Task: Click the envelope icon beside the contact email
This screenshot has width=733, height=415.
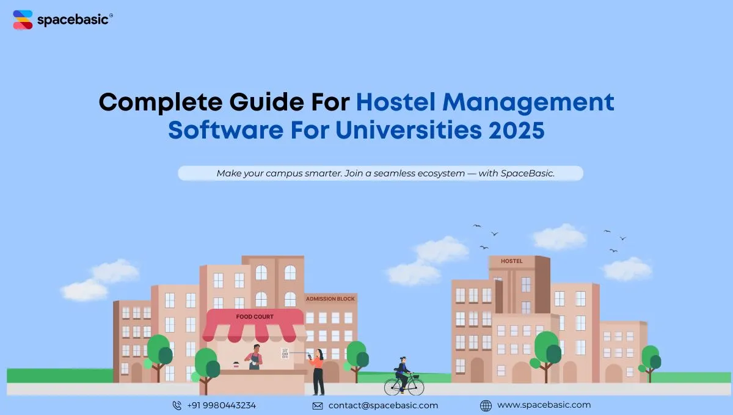Action: tap(318, 406)
